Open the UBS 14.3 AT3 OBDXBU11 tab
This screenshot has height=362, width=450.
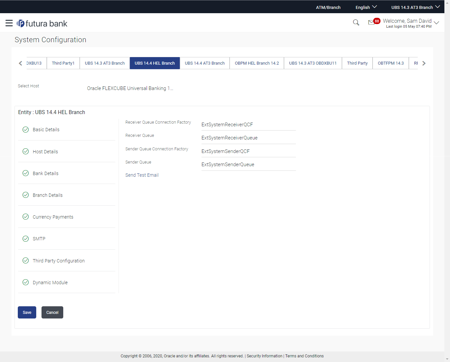click(313, 63)
